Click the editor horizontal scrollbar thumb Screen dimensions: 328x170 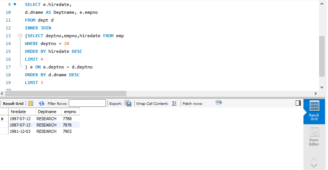coord(66,94)
